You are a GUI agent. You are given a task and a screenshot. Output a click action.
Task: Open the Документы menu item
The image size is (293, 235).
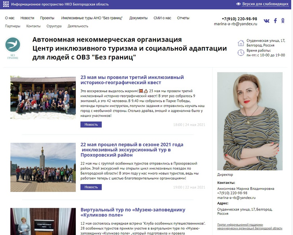tap(138, 18)
